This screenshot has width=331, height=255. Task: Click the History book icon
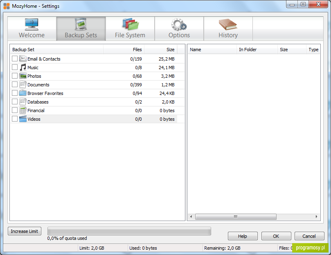tap(228, 25)
